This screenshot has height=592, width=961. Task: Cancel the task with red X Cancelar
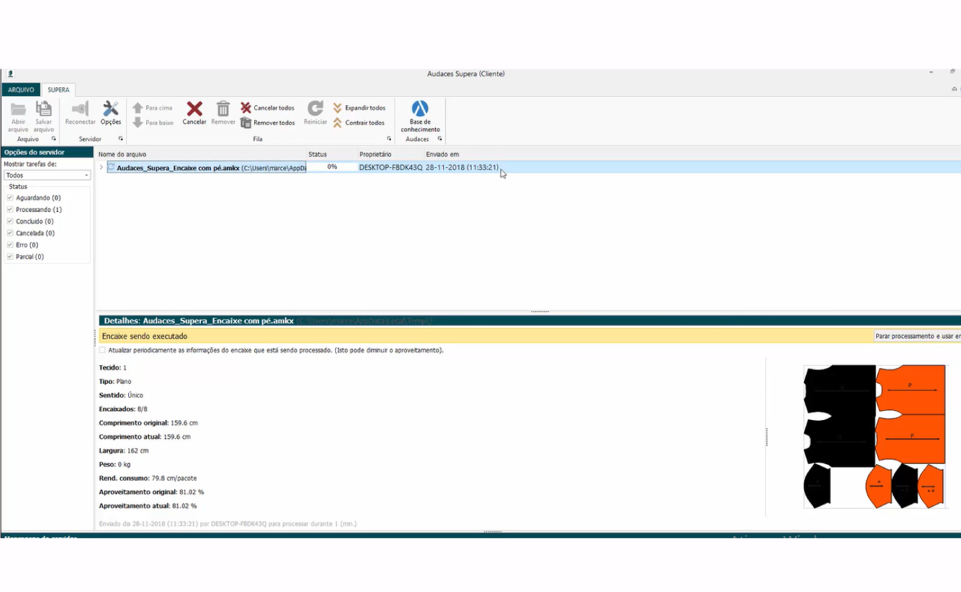coord(194,108)
